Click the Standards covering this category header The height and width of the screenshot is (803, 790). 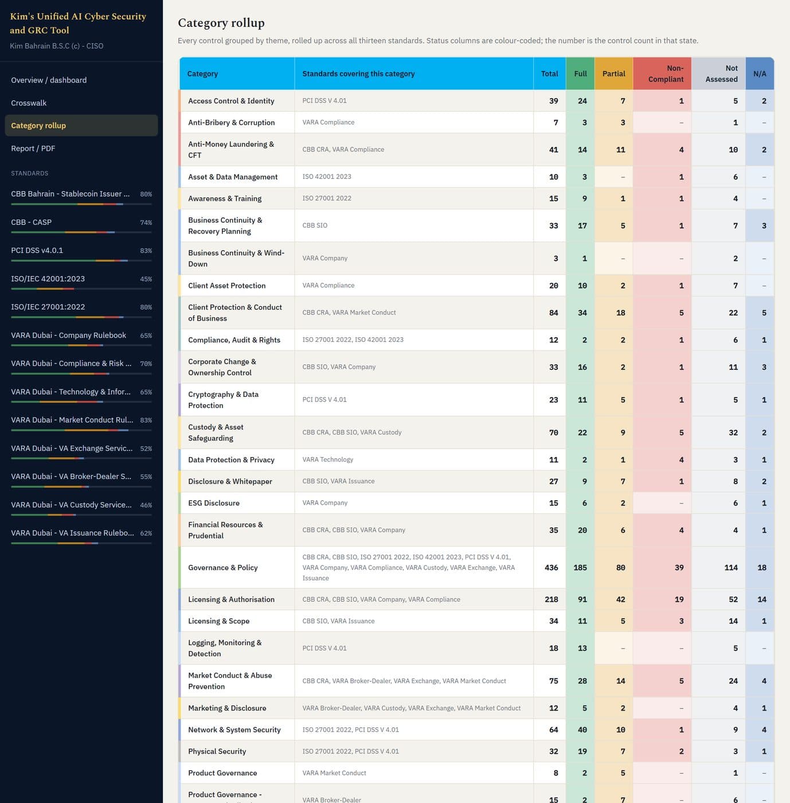pyautogui.click(x=414, y=73)
